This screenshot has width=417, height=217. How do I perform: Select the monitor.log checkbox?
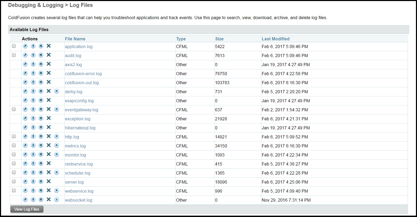pos(14,154)
